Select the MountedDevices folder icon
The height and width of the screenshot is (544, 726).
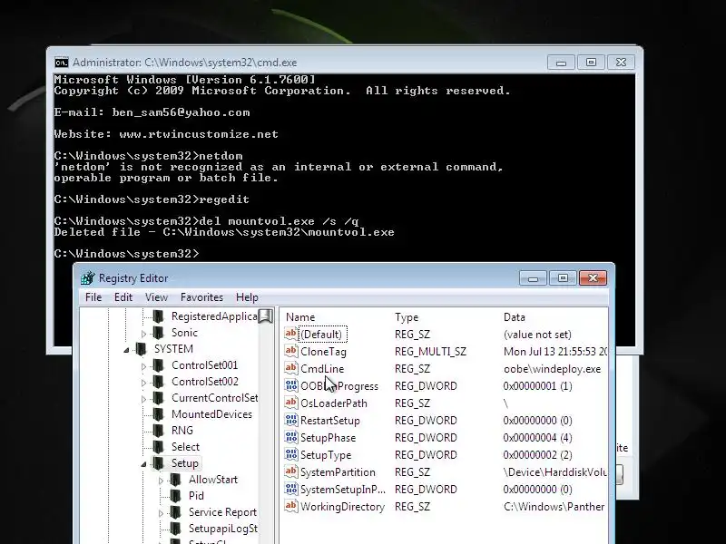158,414
